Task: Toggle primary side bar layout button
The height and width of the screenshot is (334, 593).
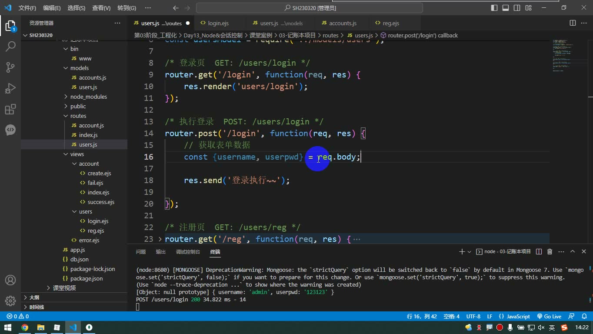Action: [494, 8]
